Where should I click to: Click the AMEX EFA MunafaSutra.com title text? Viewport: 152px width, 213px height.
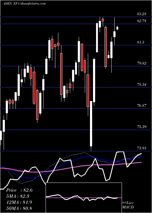click(x=24, y=4)
